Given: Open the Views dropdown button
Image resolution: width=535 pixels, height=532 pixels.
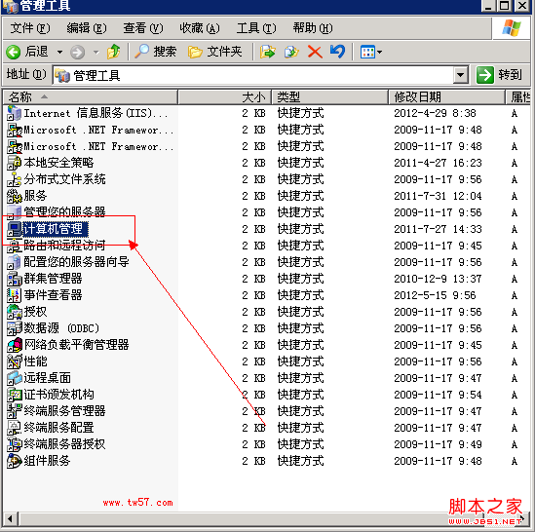Looking at the screenshot, I should (x=371, y=52).
